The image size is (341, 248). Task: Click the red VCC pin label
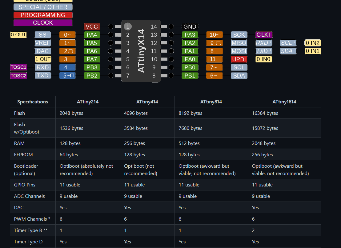(92, 27)
